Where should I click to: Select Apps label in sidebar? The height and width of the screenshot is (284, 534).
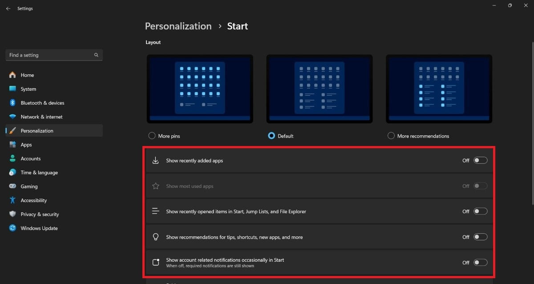(26, 145)
